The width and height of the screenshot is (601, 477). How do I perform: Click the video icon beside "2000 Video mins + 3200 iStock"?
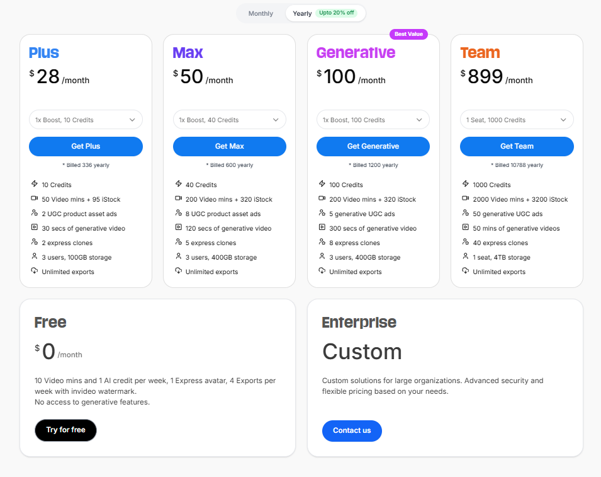466,199
